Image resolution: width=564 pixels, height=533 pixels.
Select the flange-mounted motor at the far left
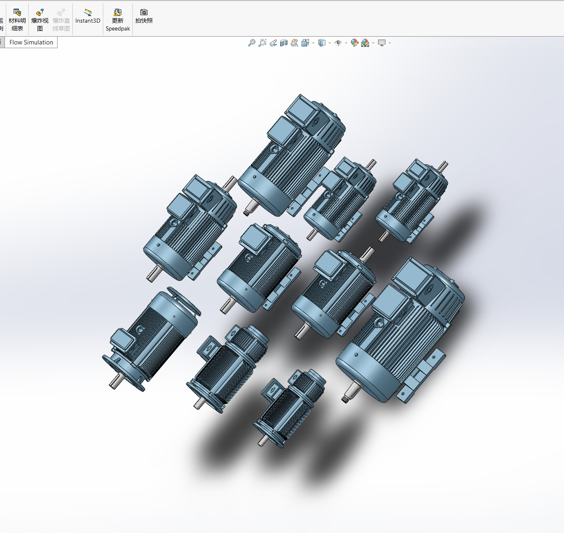coord(154,340)
